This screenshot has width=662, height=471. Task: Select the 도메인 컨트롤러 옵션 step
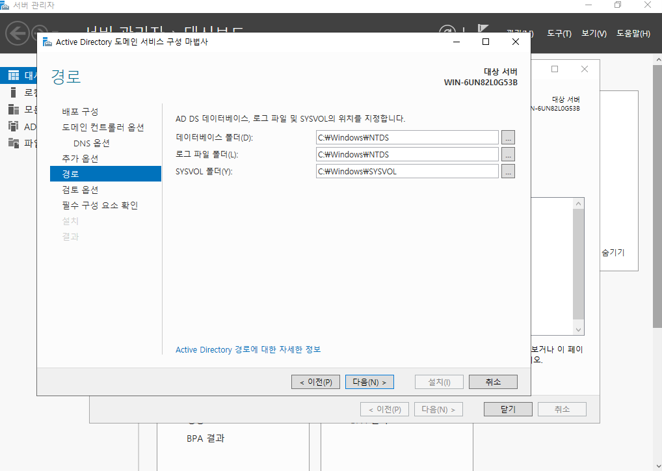[103, 127]
